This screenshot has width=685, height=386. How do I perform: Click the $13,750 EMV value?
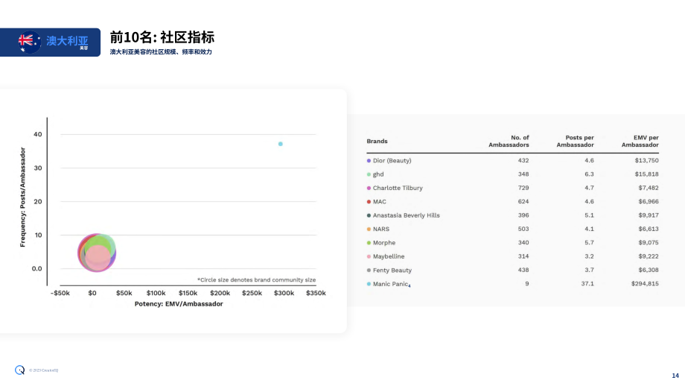646,160
